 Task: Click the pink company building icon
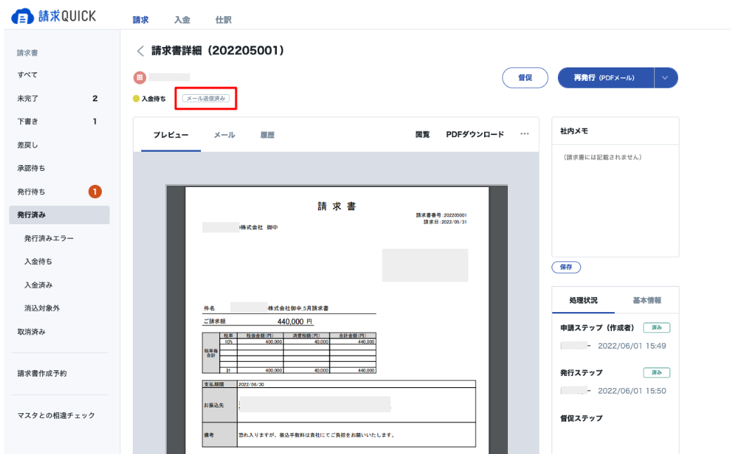click(140, 77)
